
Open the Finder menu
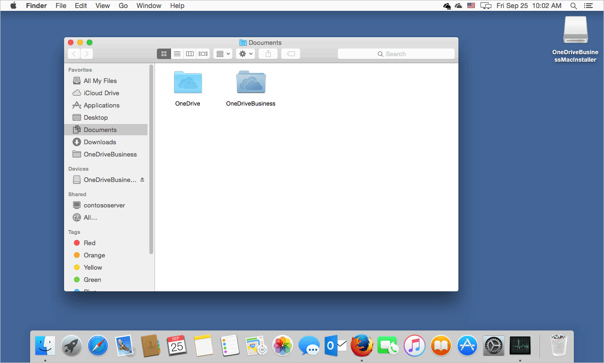(x=36, y=6)
